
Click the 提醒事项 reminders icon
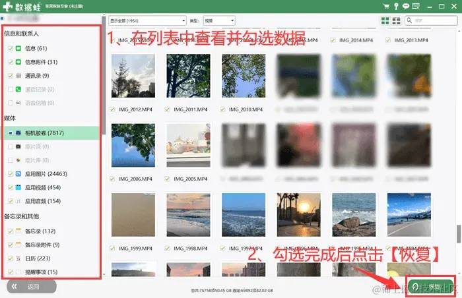18,272
